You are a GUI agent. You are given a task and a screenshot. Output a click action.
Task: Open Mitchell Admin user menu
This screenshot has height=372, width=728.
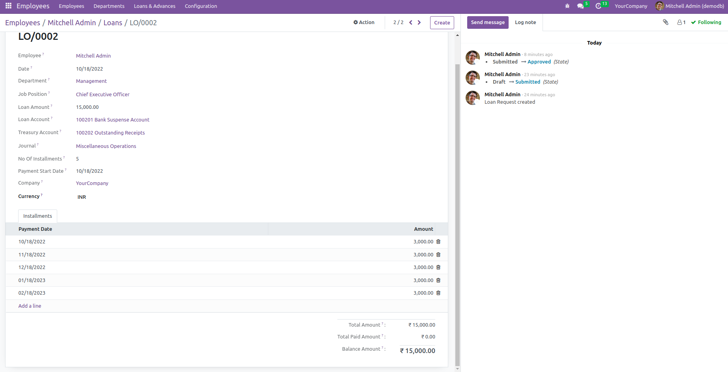(689, 6)
